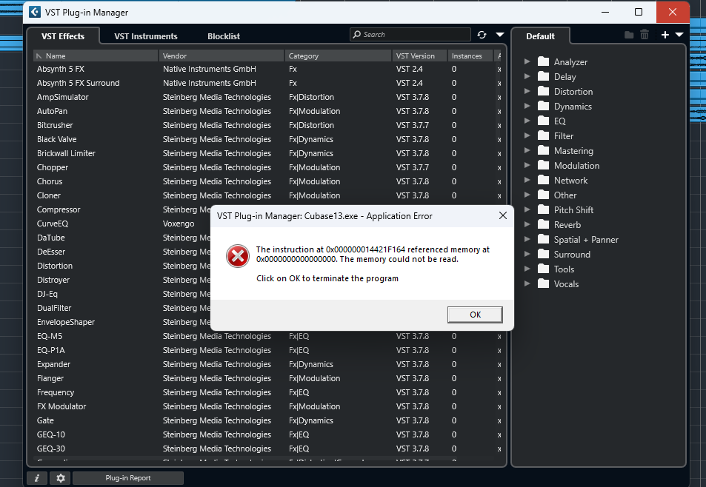Select the CurveEQ plug-in name
The width and height of the screenshot is (706, 487).
tap(53, 224)
